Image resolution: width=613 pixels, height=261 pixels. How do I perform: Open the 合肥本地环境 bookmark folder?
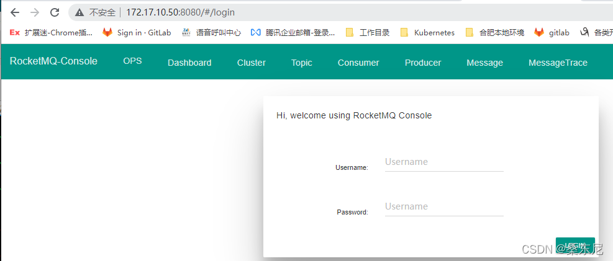click(495, 33)
